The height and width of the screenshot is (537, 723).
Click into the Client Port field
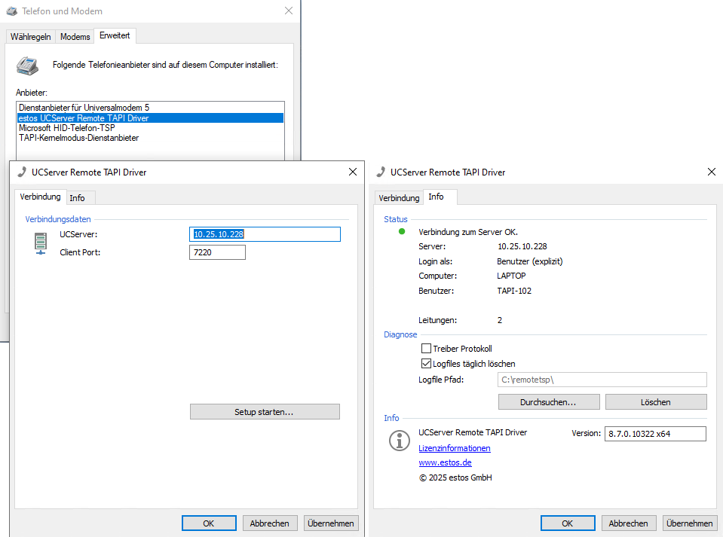217,252
